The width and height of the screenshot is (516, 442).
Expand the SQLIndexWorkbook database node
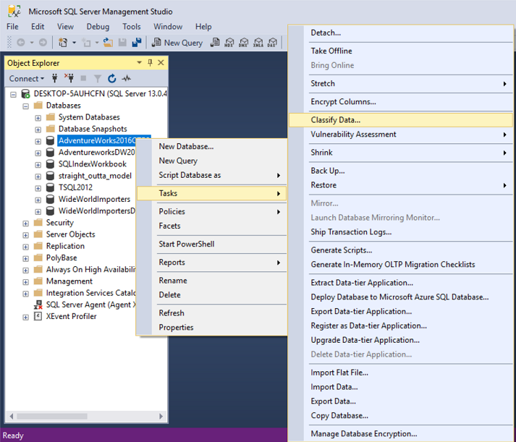[38, 165]
